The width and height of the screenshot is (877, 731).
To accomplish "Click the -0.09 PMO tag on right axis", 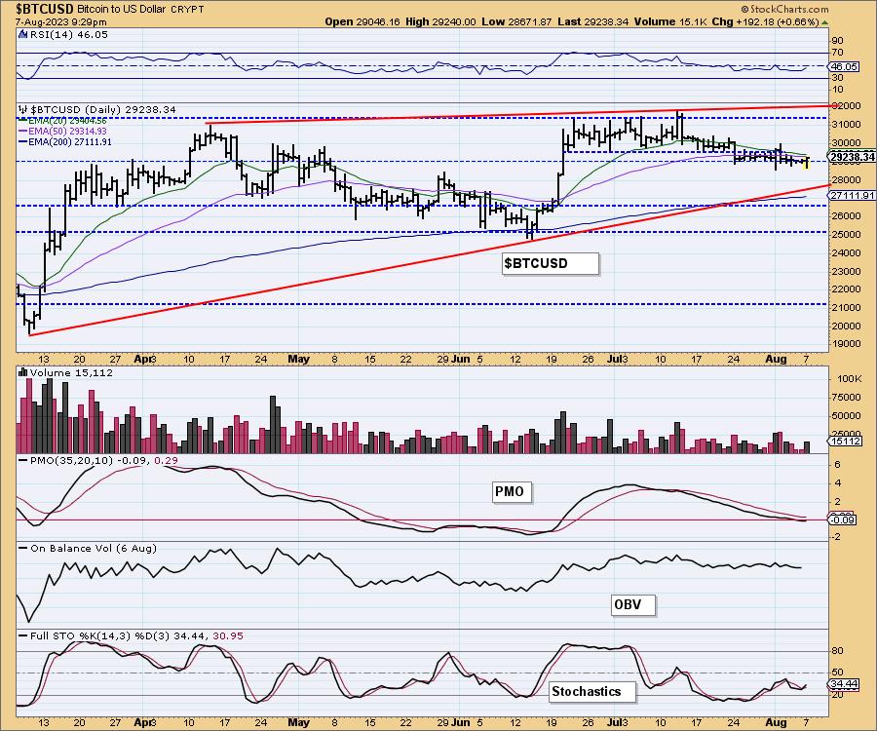I will click(x=842, y=520).
